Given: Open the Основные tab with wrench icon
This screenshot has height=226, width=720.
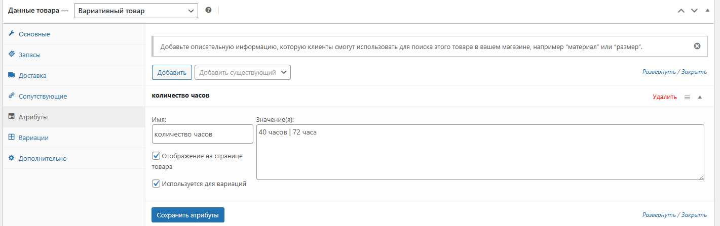Looking at the screenshot, I should [x=12, y=34].
